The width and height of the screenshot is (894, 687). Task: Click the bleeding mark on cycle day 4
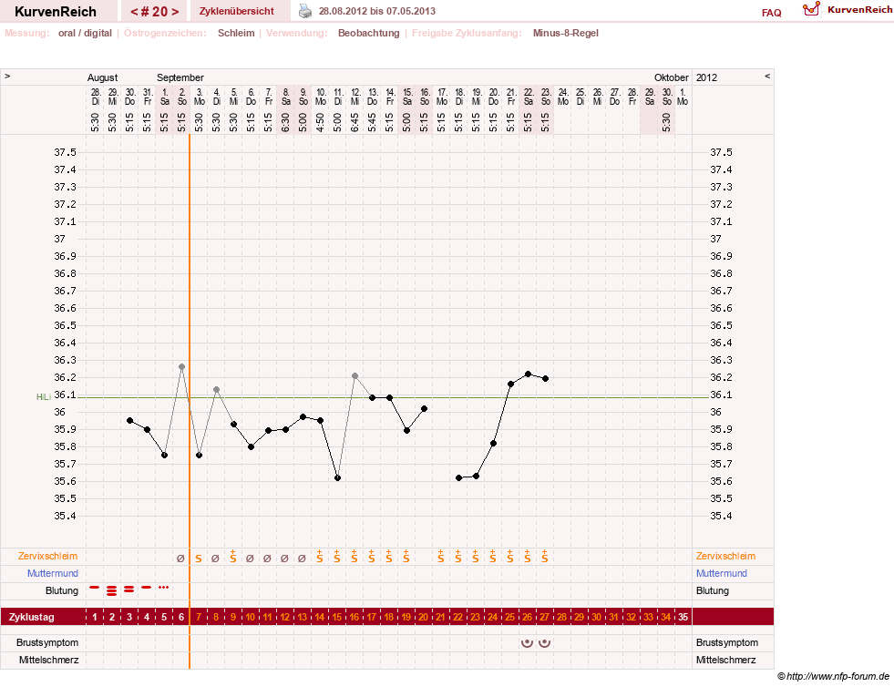(147, 587)
